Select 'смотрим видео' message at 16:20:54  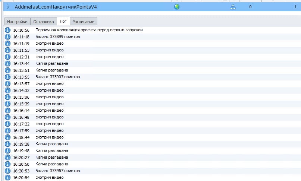50,177
